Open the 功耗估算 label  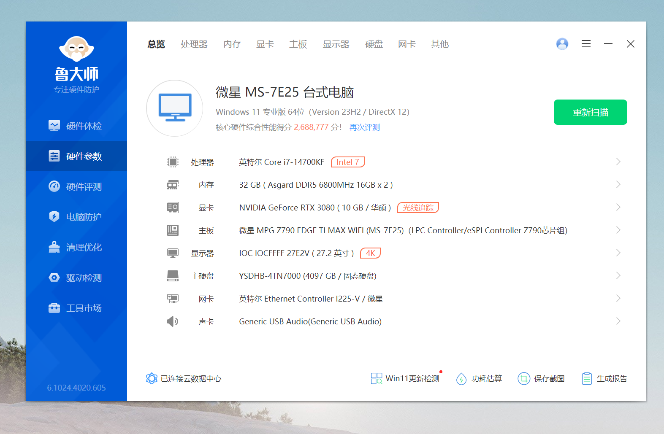pos(487,379)
